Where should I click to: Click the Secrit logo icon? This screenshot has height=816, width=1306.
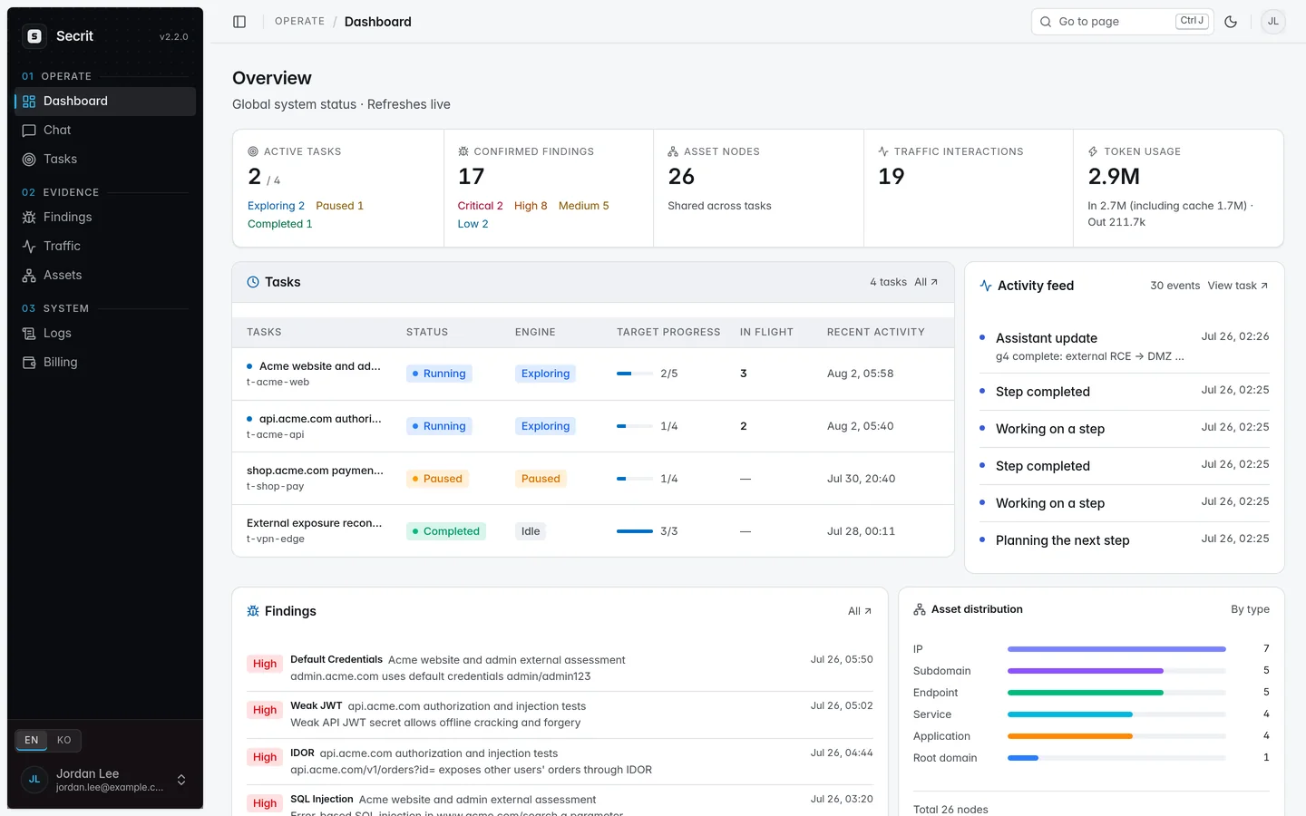coord(34,36)
